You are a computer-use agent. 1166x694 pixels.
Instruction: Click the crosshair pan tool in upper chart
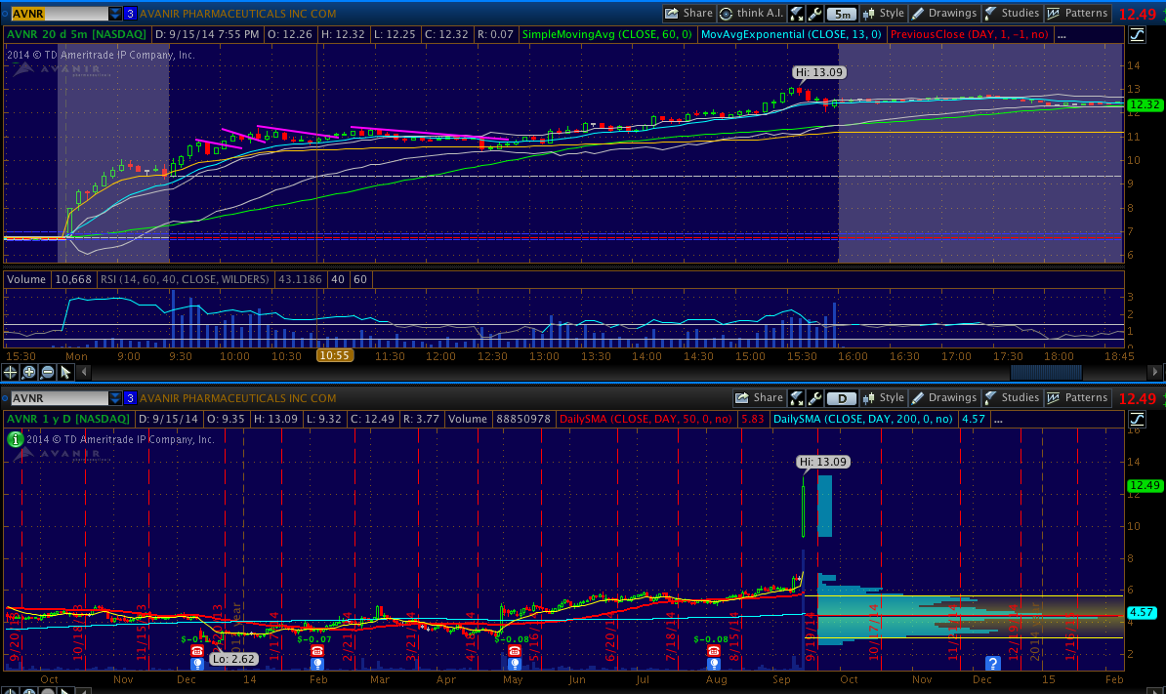pyautogui.click(x=11, y=372)
